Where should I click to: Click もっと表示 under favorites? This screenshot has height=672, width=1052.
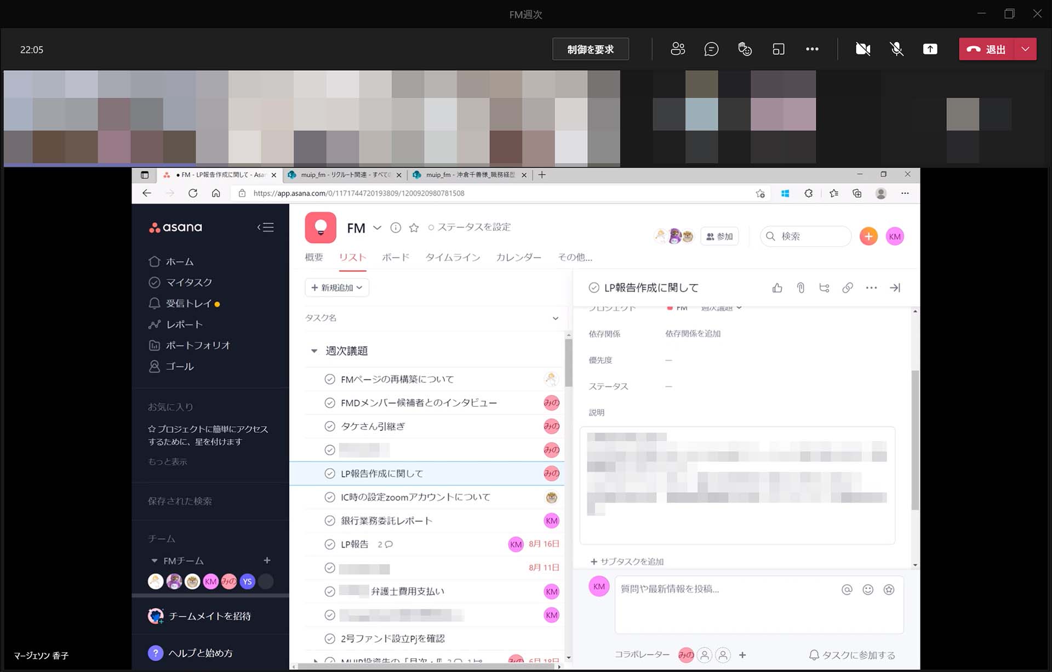pyautogui.click(x=167, y=462)
